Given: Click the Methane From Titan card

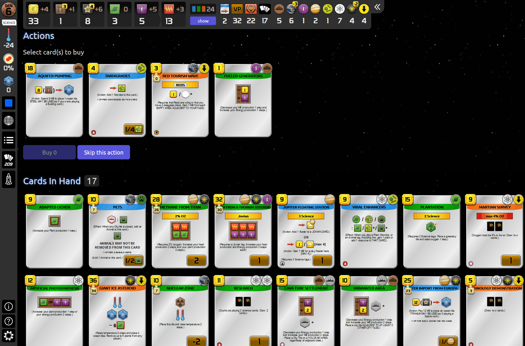Looking at the screenshot, I should pos(180,232).
